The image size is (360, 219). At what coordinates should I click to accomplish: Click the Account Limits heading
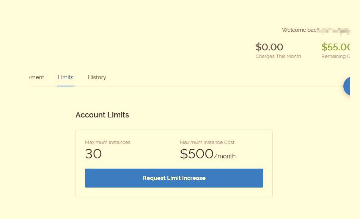(102, 115)
